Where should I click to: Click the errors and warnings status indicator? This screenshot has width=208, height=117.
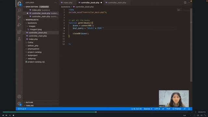22,109
